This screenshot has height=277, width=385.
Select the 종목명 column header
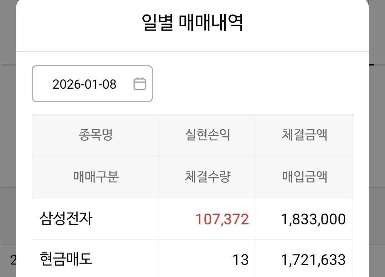pos(96,135)
